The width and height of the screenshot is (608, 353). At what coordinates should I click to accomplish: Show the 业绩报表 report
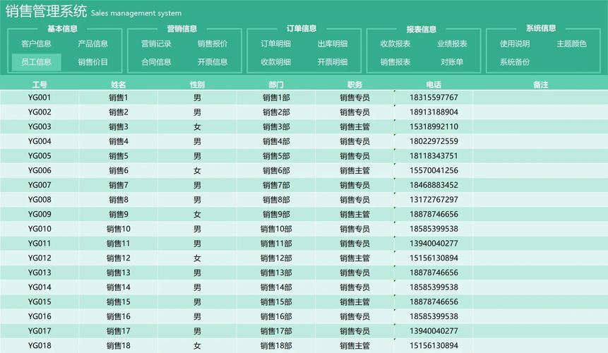pyautogui.click(x=452, y=44)
